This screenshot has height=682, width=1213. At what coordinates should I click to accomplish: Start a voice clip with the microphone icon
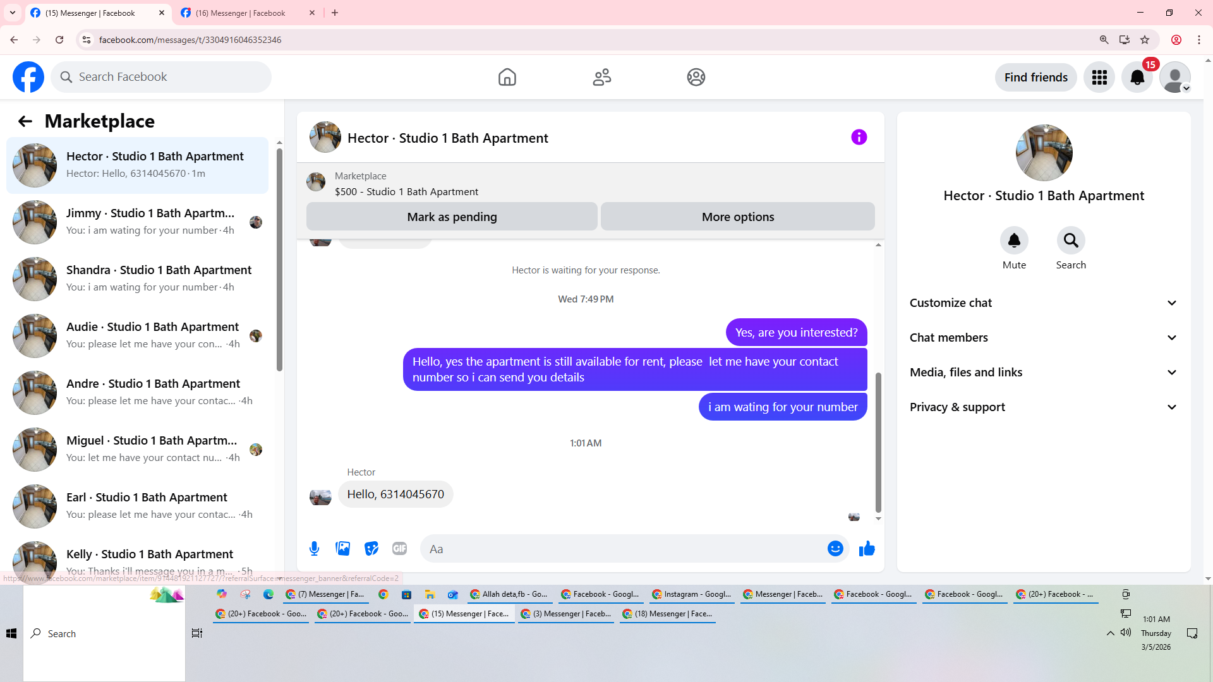(x=315, y=549)
